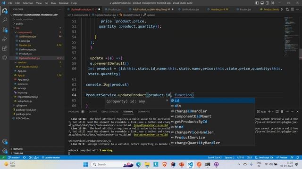Image resolution: width=302 pixels, height=169 pixels.
Task: Open terminal panel more actions
Action: click(287, 112)
